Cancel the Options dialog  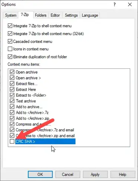click(68, 174)
